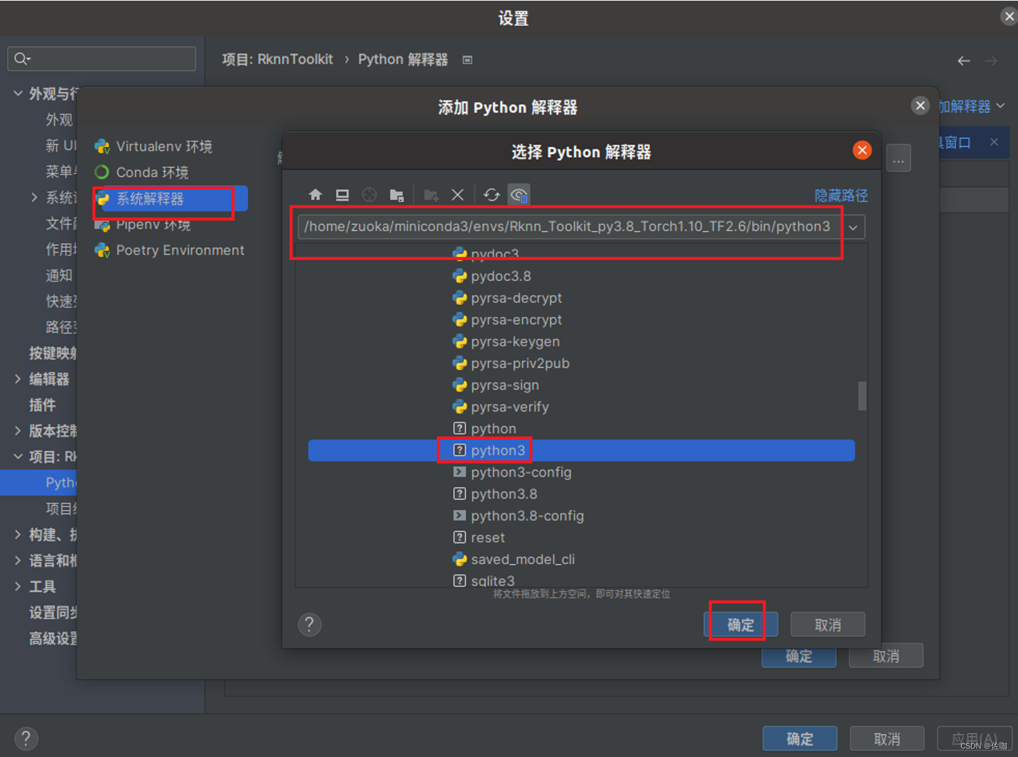Choose 系统解释器 option
This screenshot has height=757, width=1018.
click(171, 199)
